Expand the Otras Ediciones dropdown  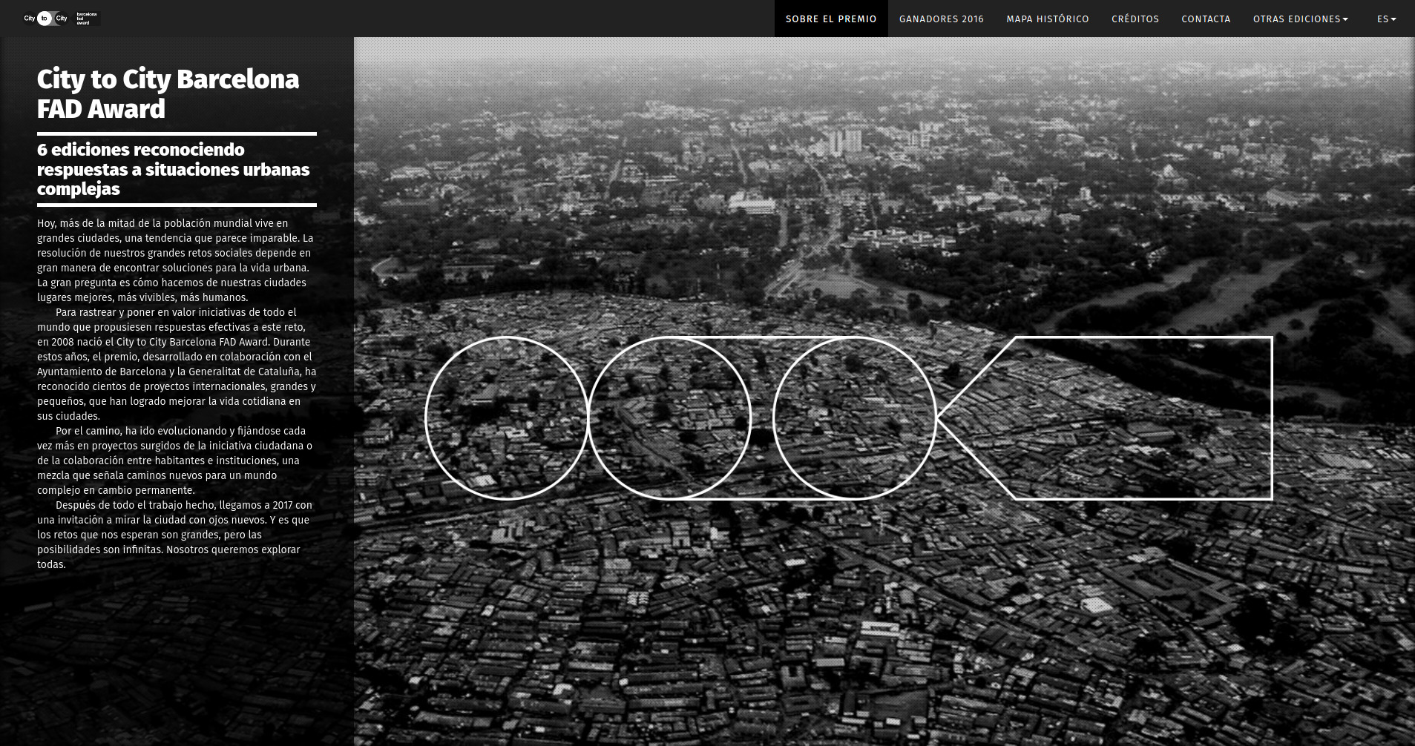click(x=1301, y=19)
